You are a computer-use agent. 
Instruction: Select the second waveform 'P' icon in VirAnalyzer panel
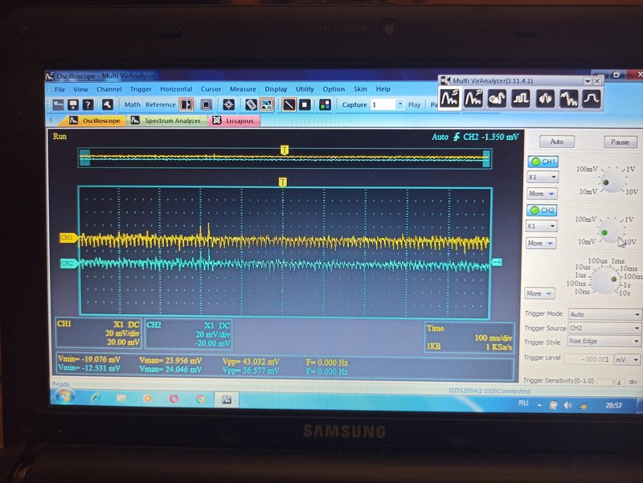473,98
